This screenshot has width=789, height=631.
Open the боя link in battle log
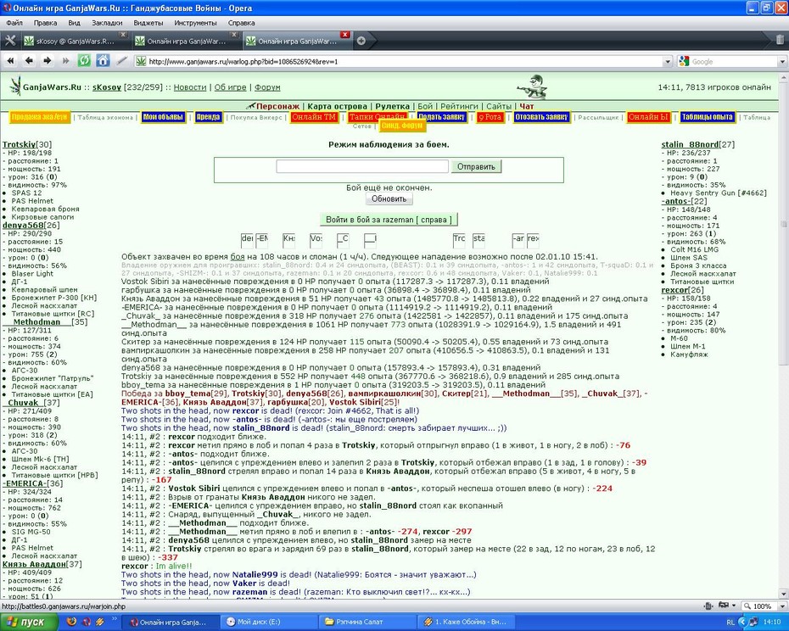238,256
